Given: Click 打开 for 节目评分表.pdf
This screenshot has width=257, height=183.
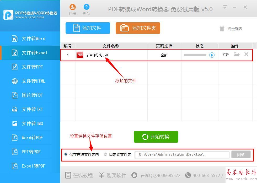Looking at the screenshot, I should click(226, 55).
